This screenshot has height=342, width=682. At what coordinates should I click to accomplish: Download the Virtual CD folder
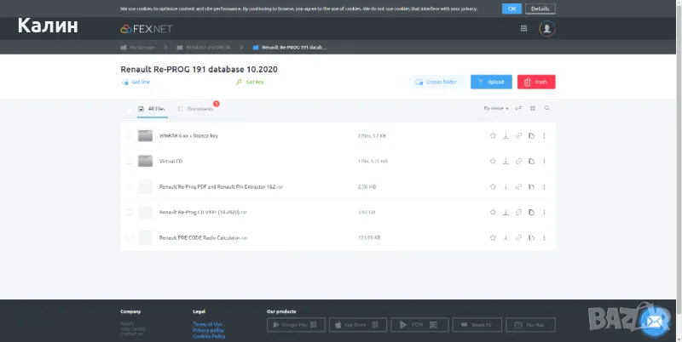pos(506,161)
